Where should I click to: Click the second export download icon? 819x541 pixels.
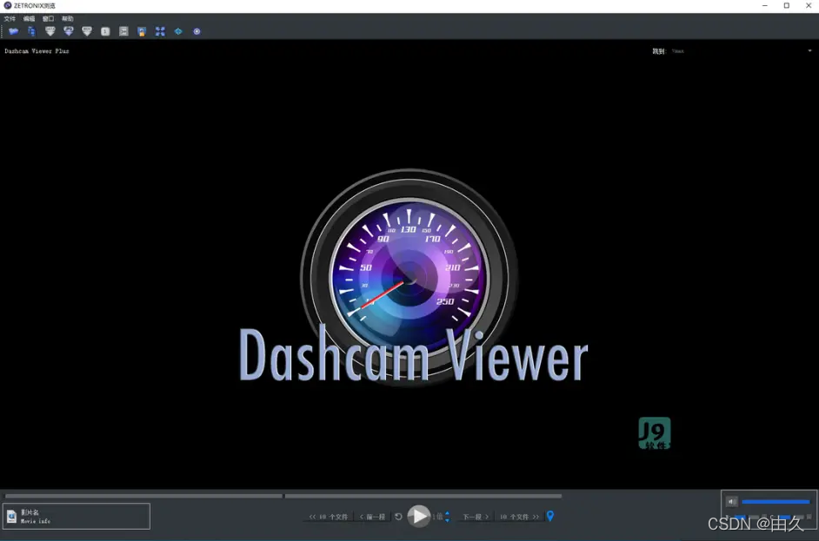(x=69, y=31)
